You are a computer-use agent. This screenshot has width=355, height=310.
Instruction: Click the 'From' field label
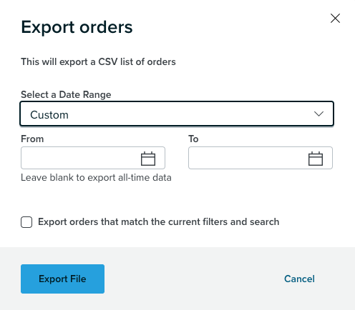(x=32, y=139)
